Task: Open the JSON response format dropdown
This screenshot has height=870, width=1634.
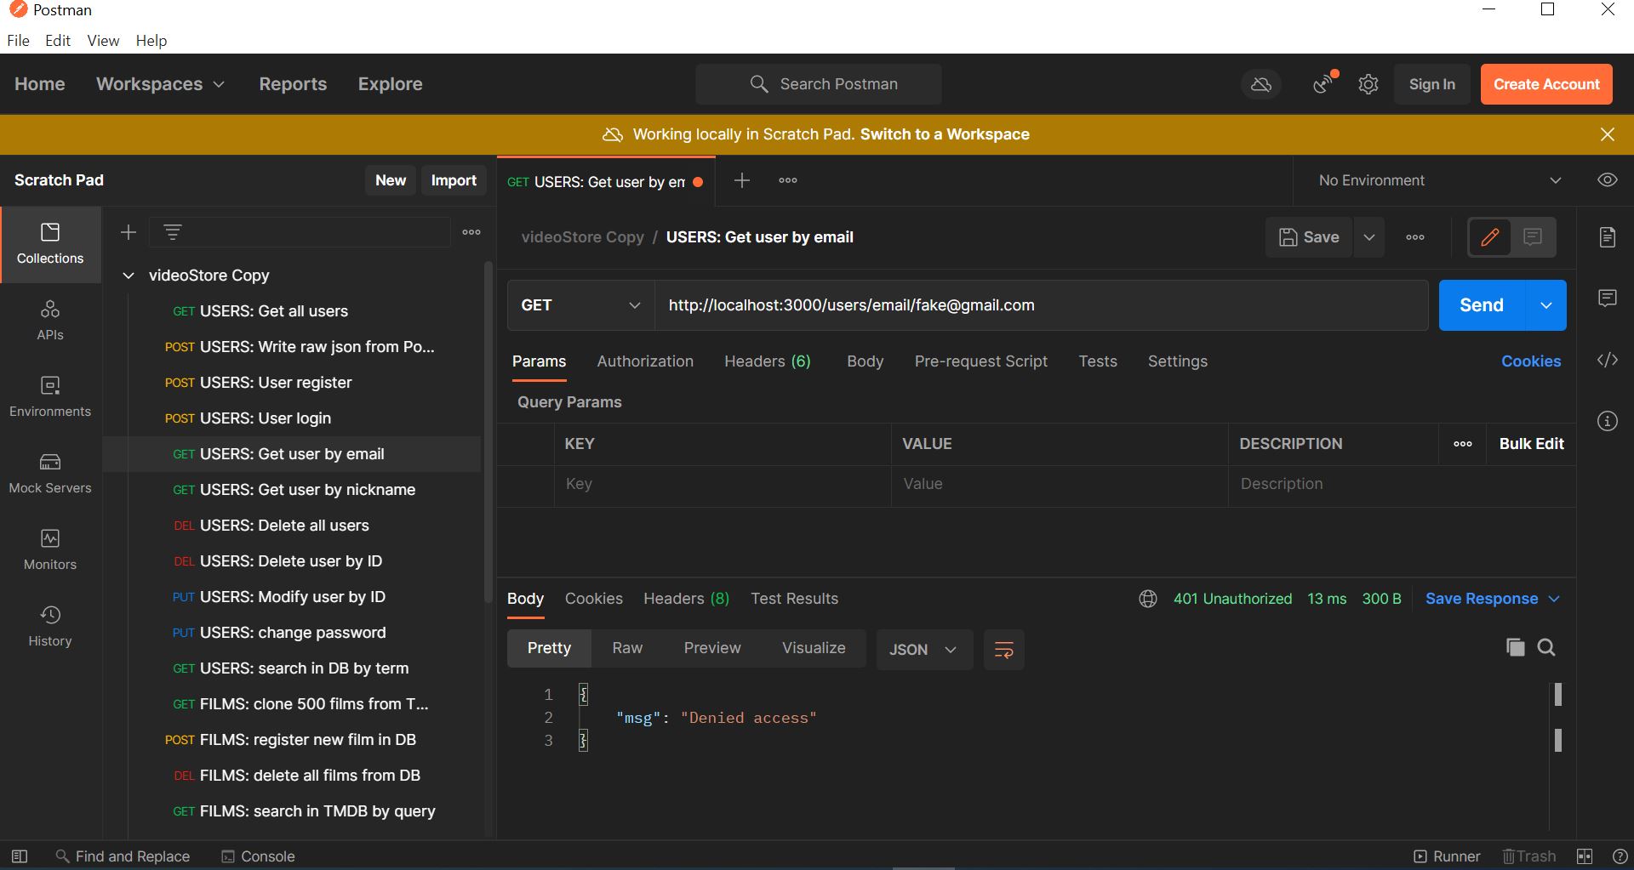Action: (x=924, y=650)
